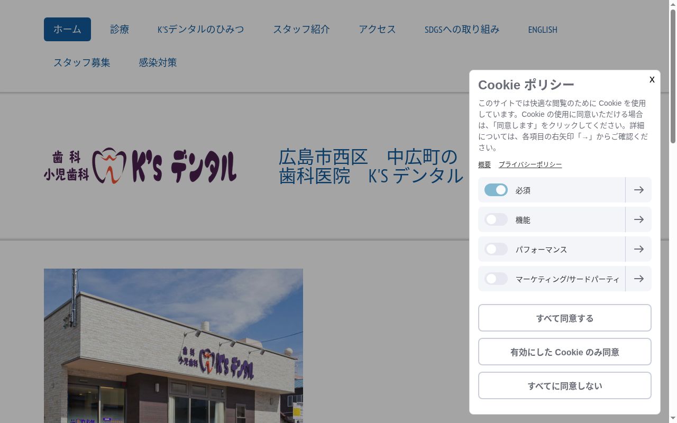The width and height of the screenshot is (677, 423).
Task: Expand details arrow for 必須
Action: (x=638, y=190)
